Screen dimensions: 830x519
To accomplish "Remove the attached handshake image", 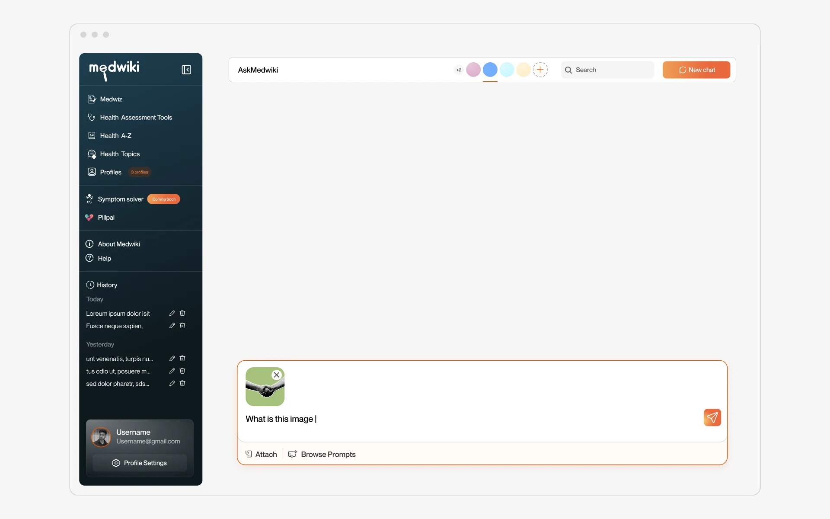I will click(277, 375).
